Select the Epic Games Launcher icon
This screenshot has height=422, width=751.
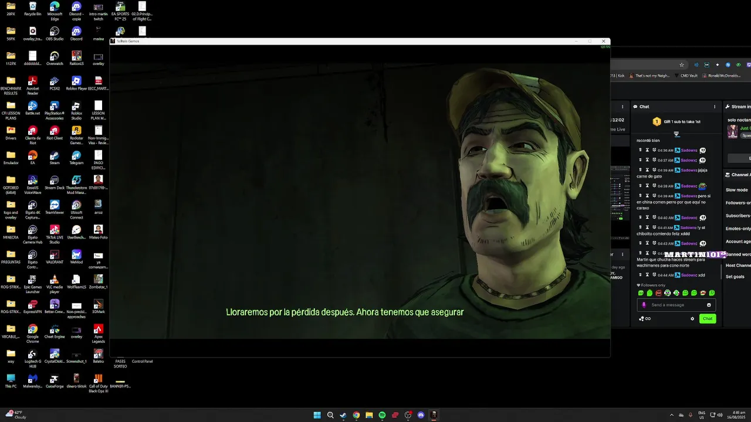(32, 283)
